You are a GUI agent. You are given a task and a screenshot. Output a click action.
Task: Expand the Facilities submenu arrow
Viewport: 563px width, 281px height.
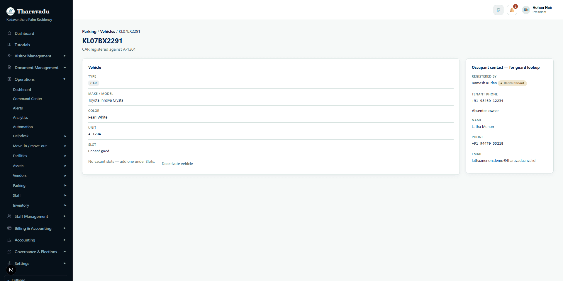tap(65, 156)
